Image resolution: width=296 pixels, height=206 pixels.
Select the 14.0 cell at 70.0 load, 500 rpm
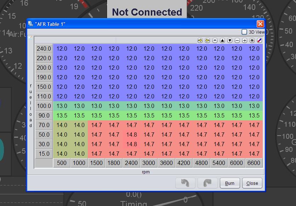(x=62, y=125)
